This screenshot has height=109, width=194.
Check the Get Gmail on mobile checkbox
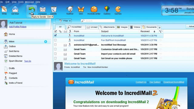click(55, 58)
